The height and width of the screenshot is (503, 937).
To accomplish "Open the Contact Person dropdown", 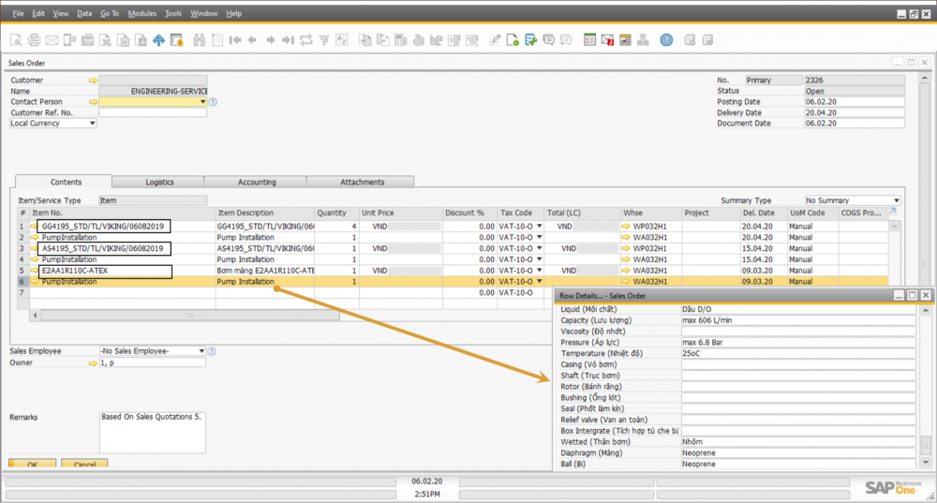I will click(x=202, y=102).
